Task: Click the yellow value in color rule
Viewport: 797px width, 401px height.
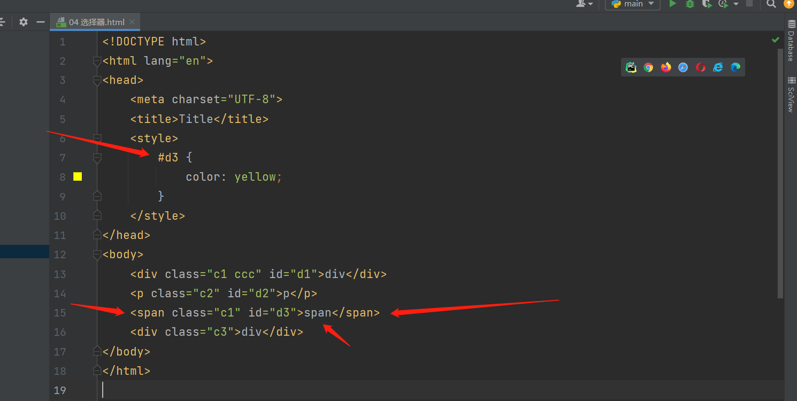Action: pos(255,177)
